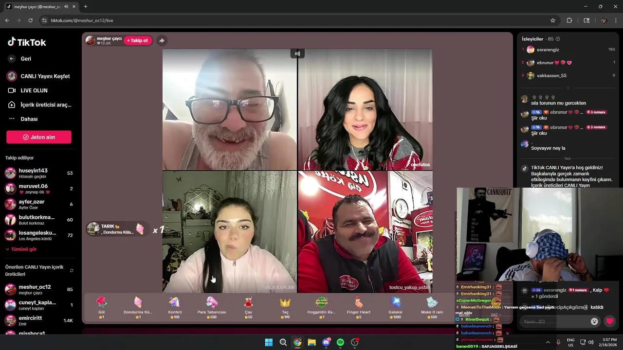The width and height of the screenshot is (623, 350).
Task: Open İçerik üreticisi araçları menu item
Action: pyautogui.click(x=39, y=105)
